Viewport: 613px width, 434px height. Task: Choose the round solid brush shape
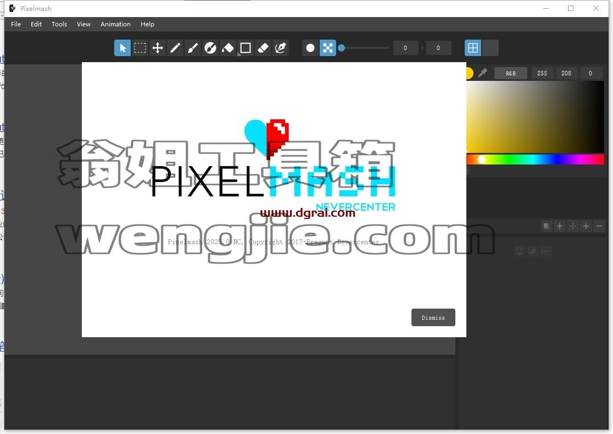[x=310, y=48]
